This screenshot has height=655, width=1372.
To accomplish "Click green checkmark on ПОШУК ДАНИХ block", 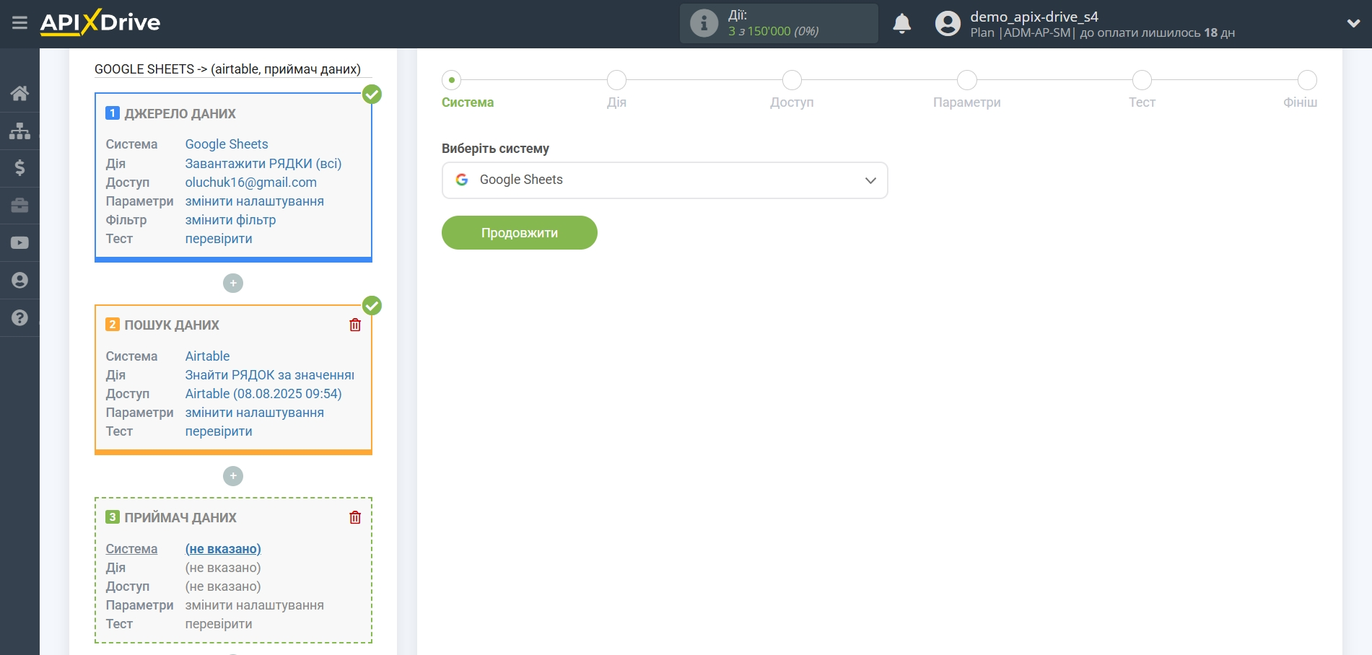I will point(372,306).
